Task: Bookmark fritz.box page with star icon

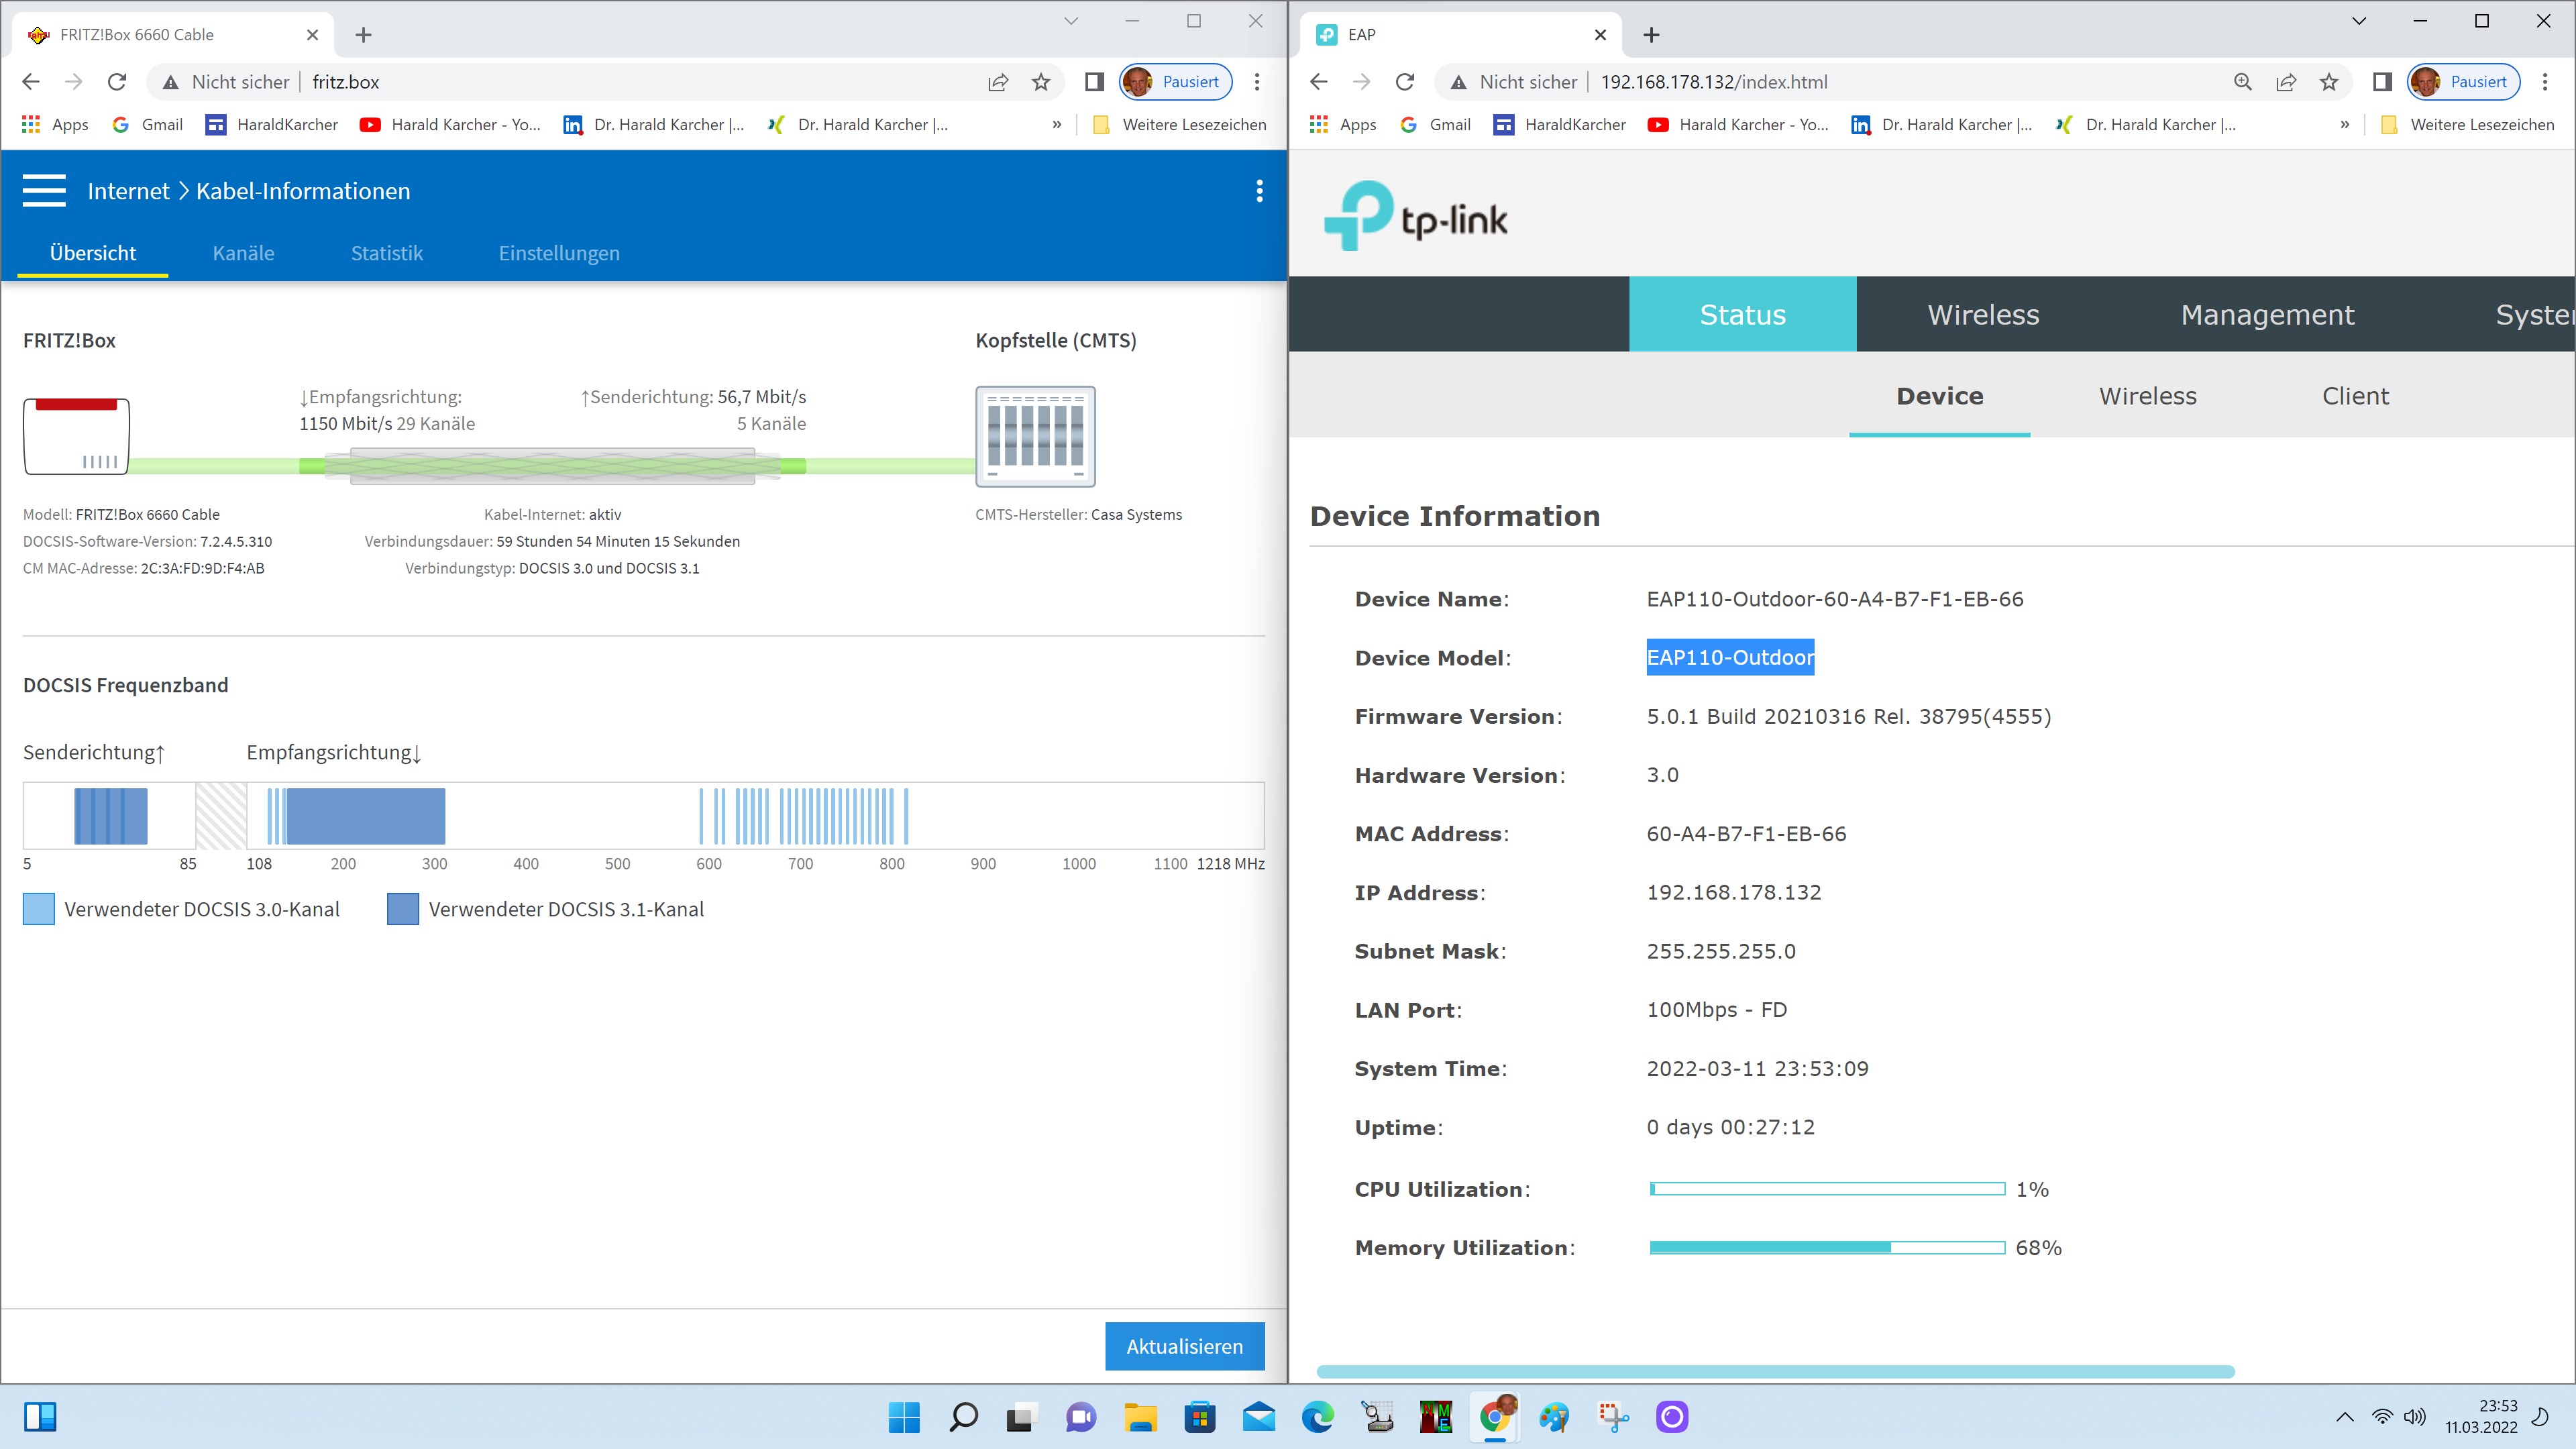Action: 1041,82
